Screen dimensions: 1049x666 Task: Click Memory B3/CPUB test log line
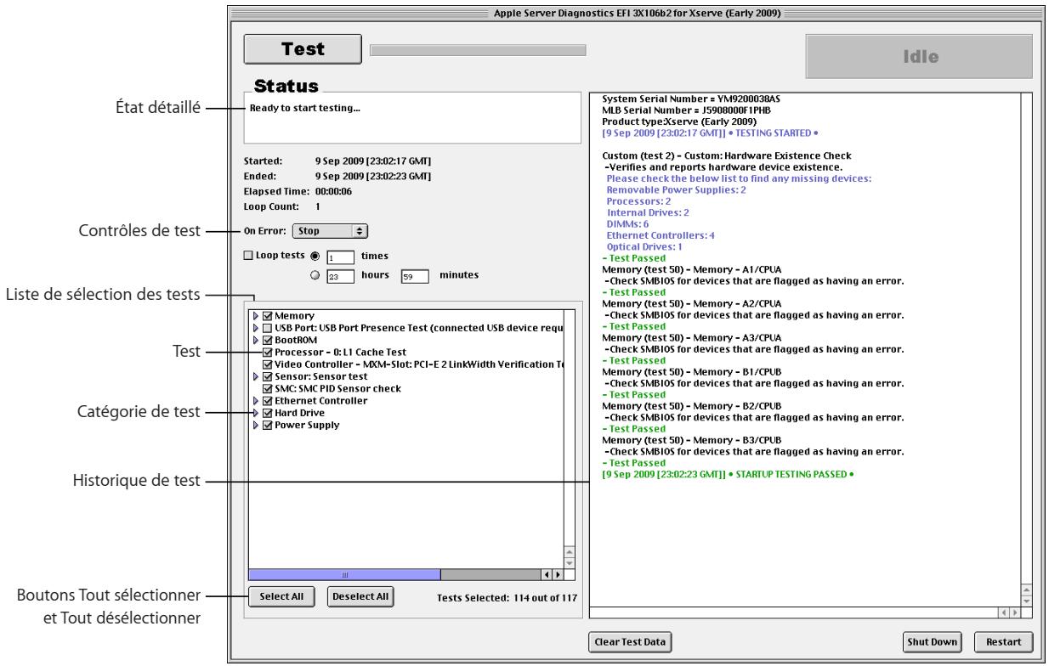coord(691,439)
